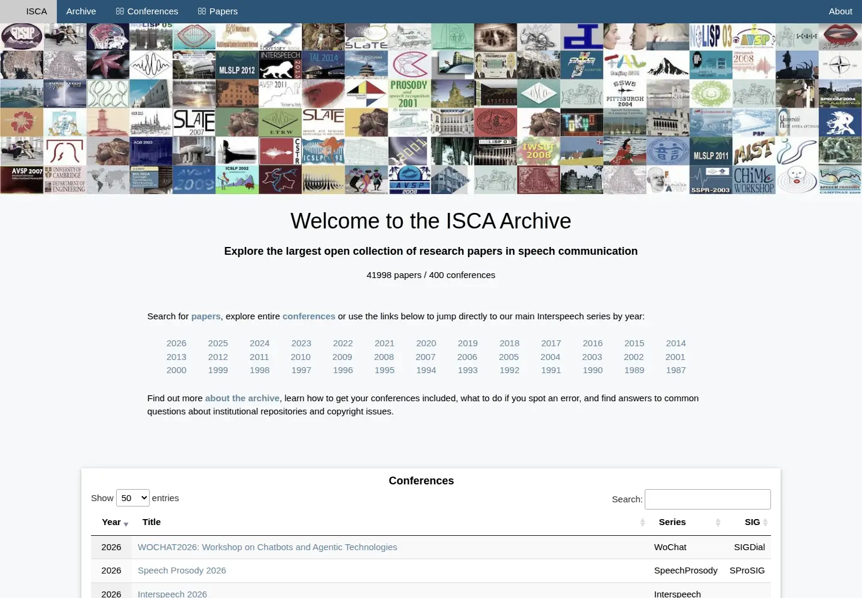The image size is (862, 598).
Task: Click the SProSIG cell in table
Action: point(747,570)
